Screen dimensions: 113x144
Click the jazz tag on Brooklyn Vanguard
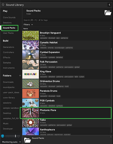pos(58,38)
